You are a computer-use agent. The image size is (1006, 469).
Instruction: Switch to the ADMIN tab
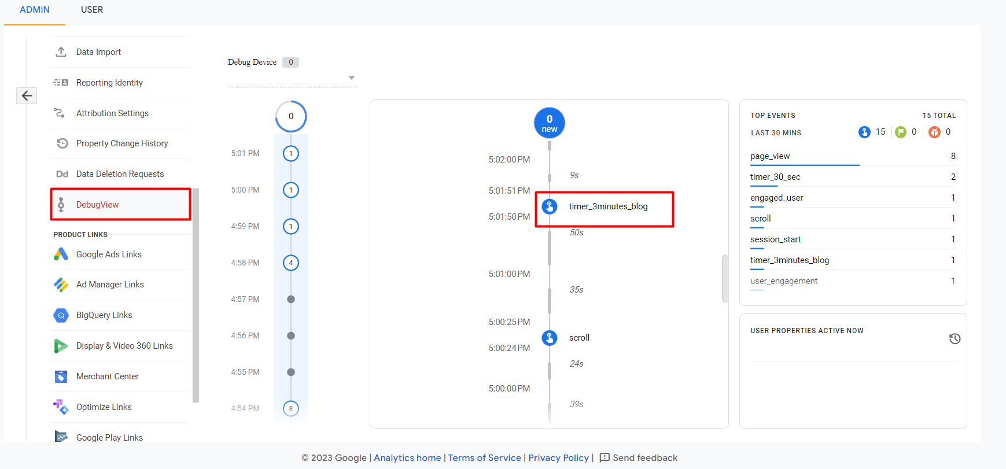point(35,10)
